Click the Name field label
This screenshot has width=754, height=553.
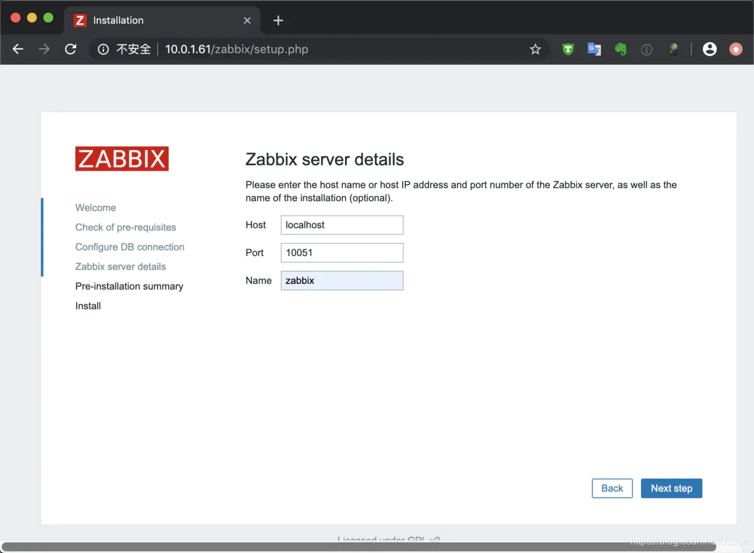[258, 281]
